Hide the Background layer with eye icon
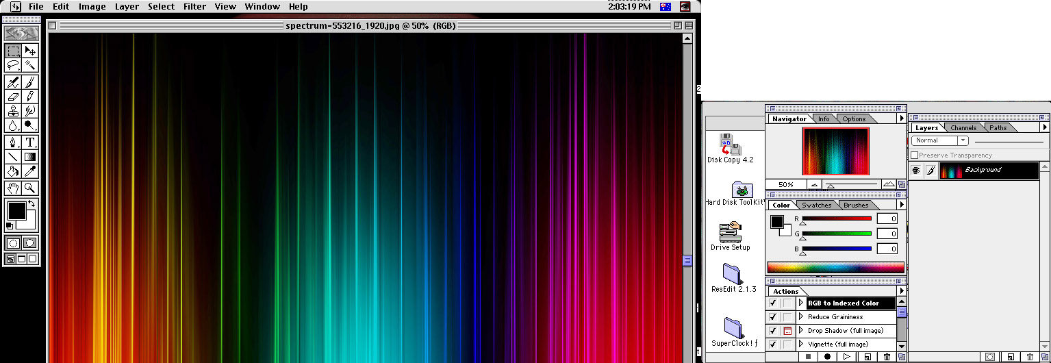Image resolution: width=1051 pixels, height=363 pixels. pos(915,171)
